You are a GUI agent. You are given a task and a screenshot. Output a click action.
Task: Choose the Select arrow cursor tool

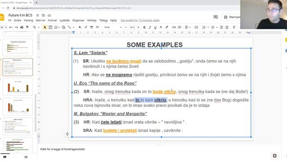point(45,27)
